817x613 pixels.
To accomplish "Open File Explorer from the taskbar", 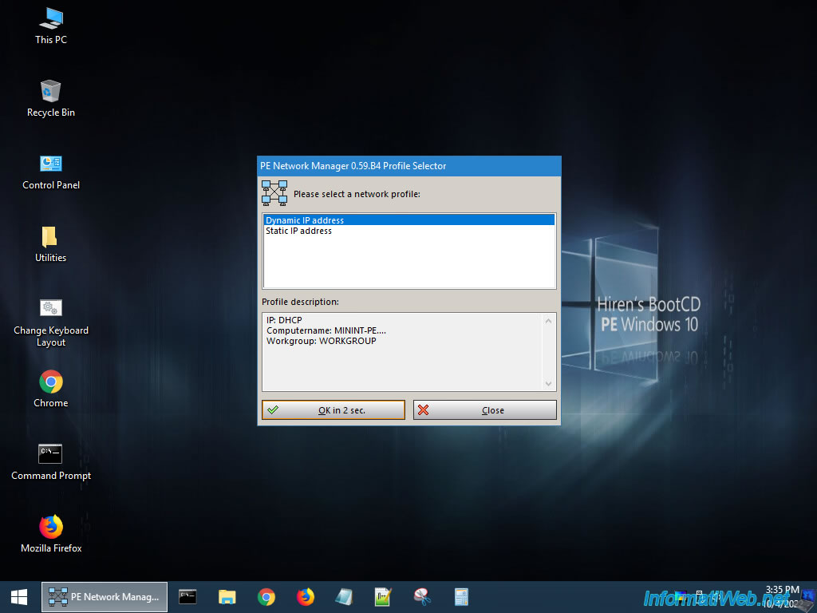I will pyautogui.click(x=227, y=597).
